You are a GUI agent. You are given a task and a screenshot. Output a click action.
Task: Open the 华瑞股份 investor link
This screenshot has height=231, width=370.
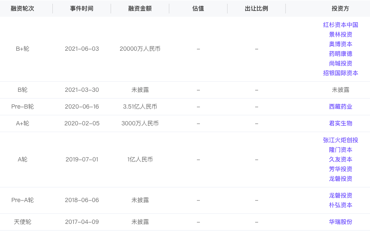point(340,222)
